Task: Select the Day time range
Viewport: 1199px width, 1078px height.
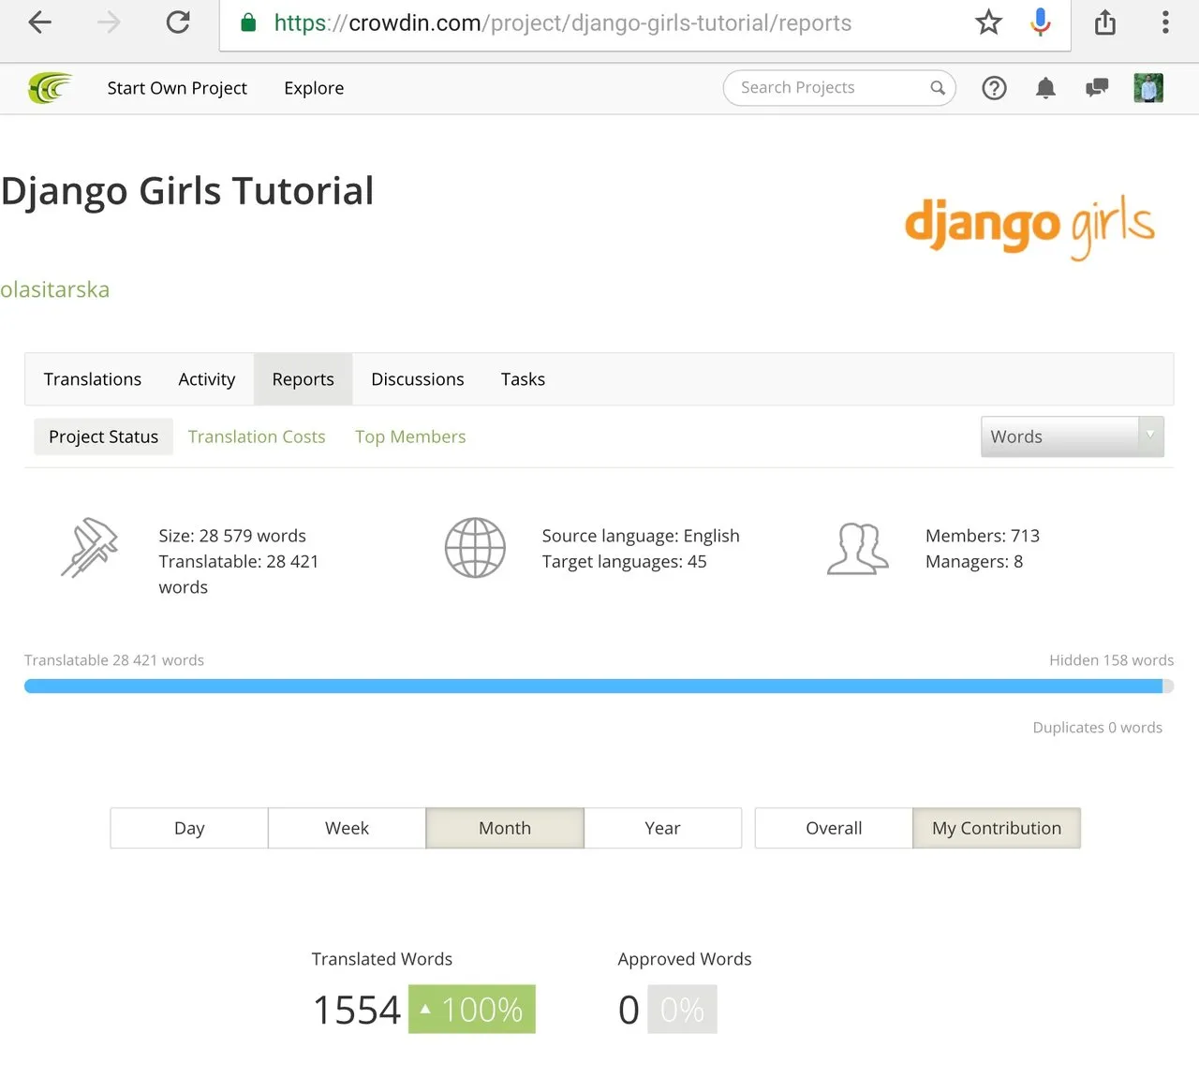Action: click(x=189, y=828)
